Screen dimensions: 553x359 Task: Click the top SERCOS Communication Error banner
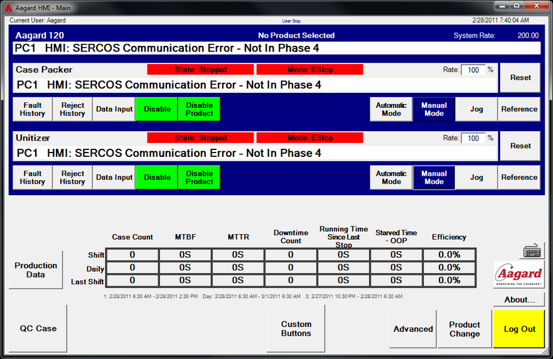(x=276, y=48)
